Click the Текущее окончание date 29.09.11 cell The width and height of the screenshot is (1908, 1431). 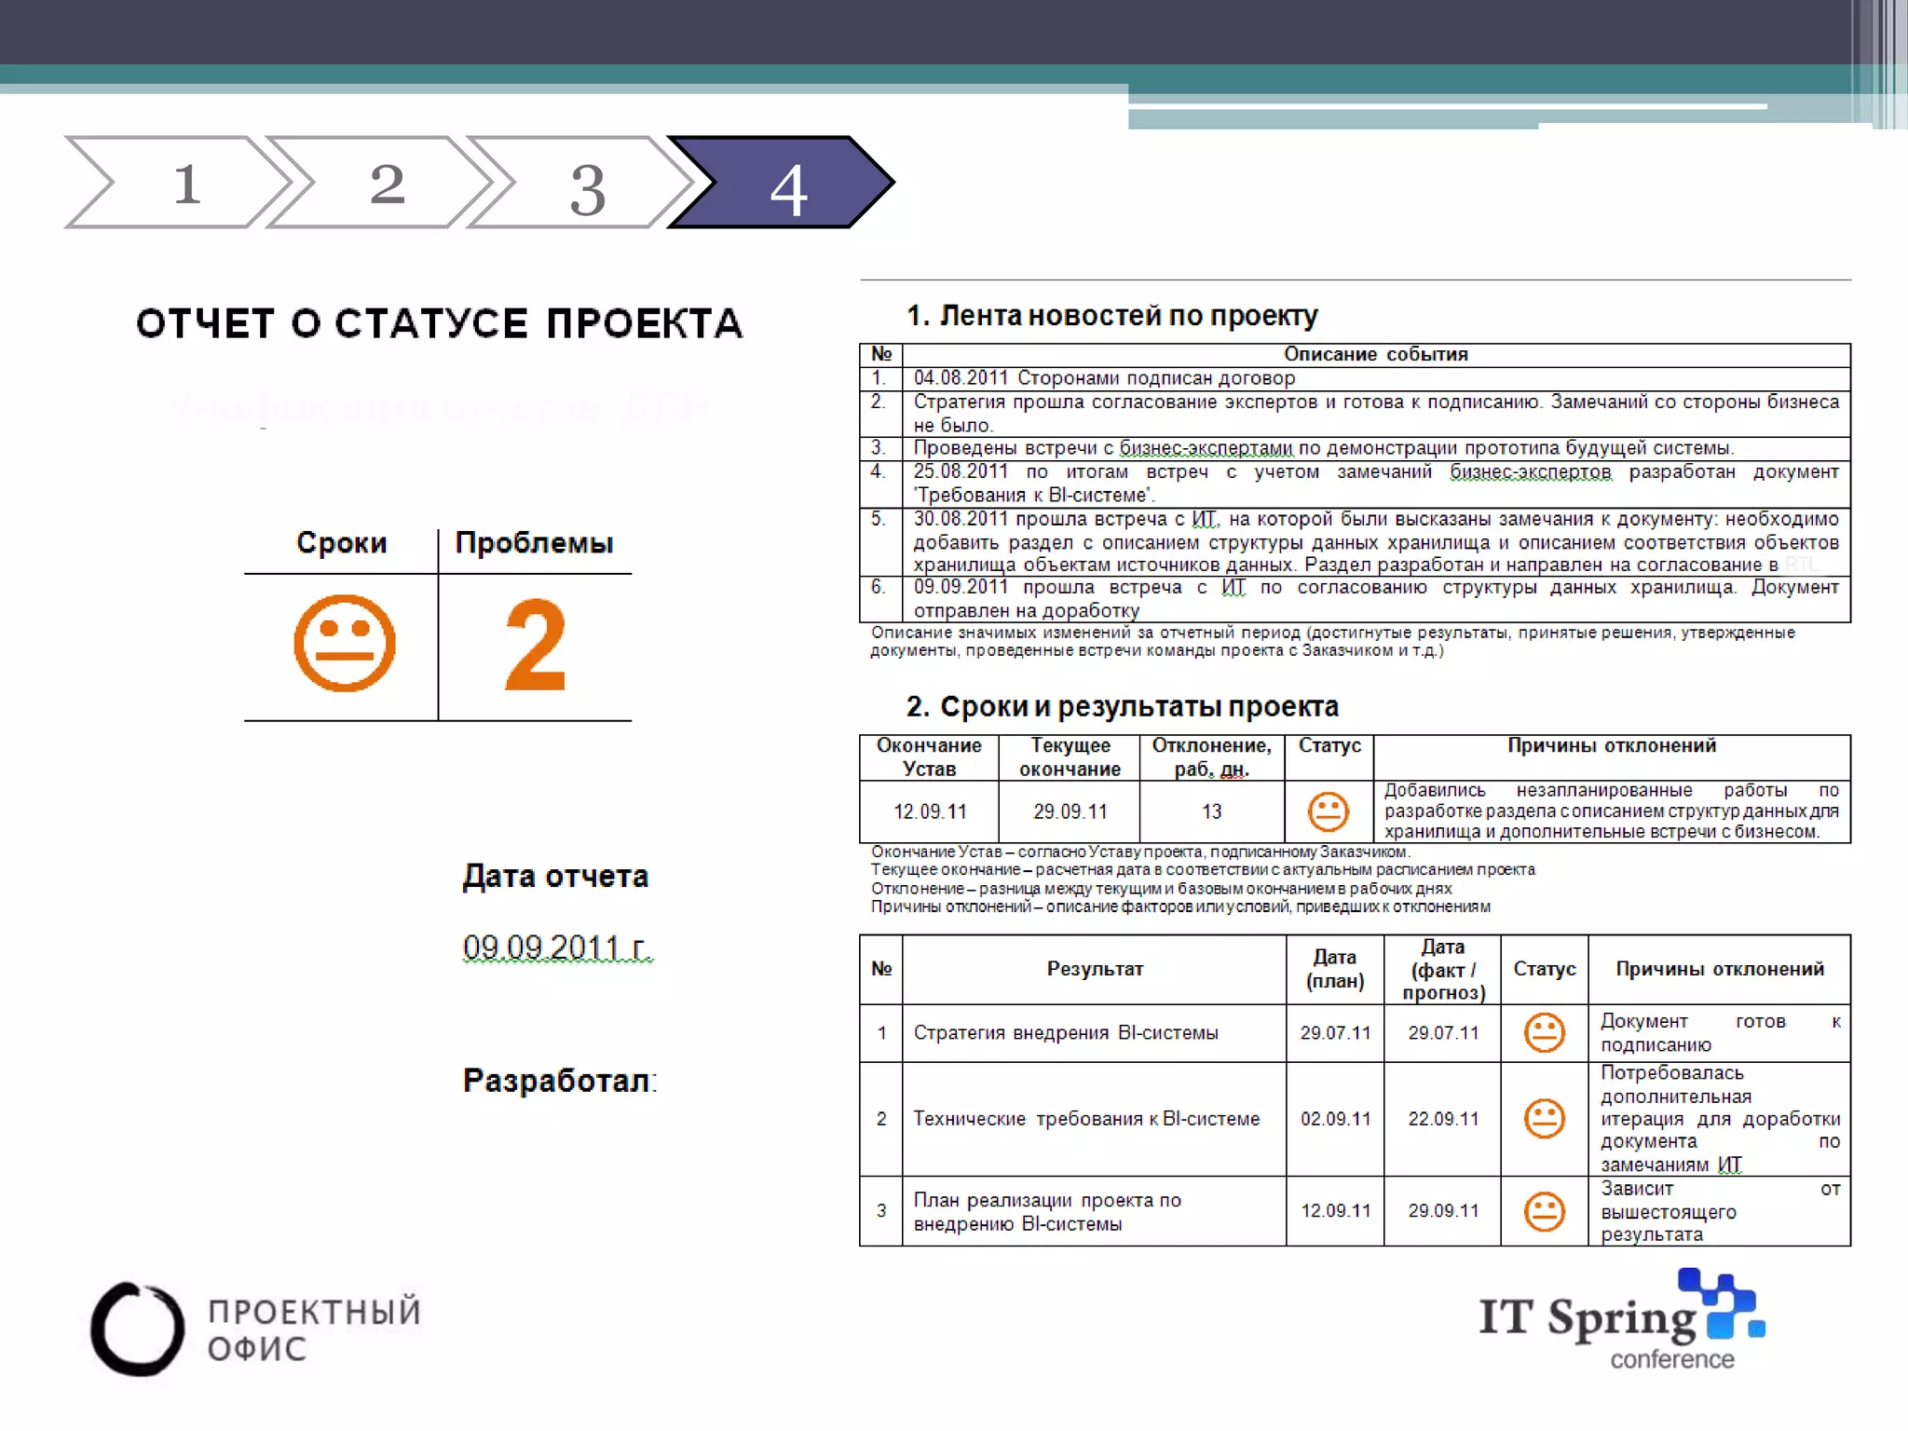1070,811
